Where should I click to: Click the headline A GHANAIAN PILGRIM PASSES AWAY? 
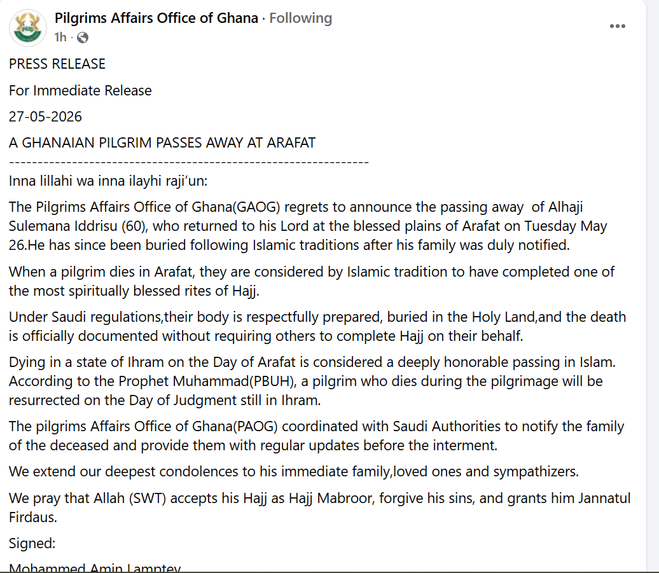click(162, 143)
